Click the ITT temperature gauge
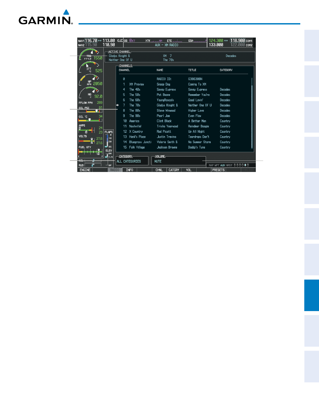Image resolution: width=319 pixels, height=414 pixels. point(91,67)
